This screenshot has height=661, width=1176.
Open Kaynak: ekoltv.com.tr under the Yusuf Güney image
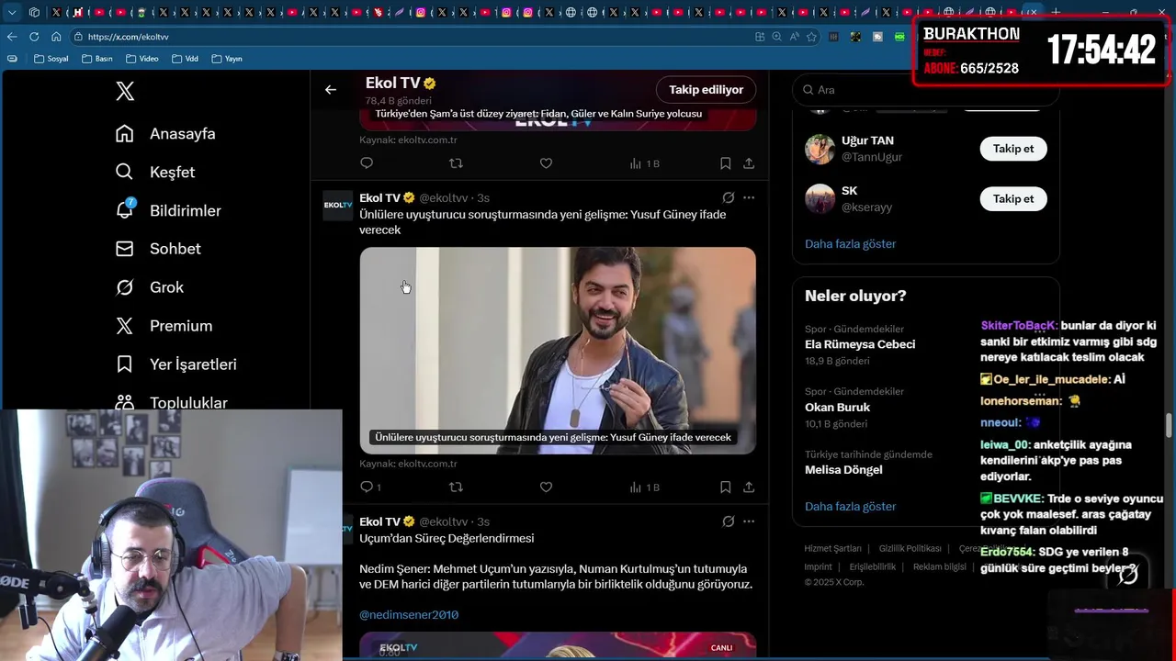click(408, 464)
